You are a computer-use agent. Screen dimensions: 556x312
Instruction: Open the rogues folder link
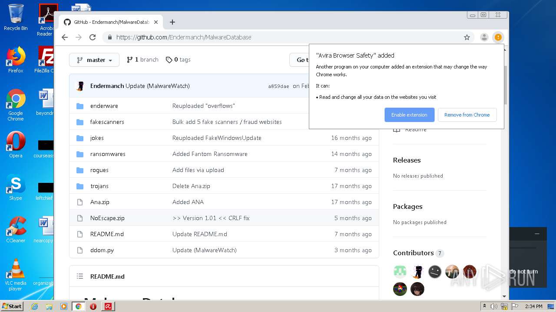click(99, 170)
